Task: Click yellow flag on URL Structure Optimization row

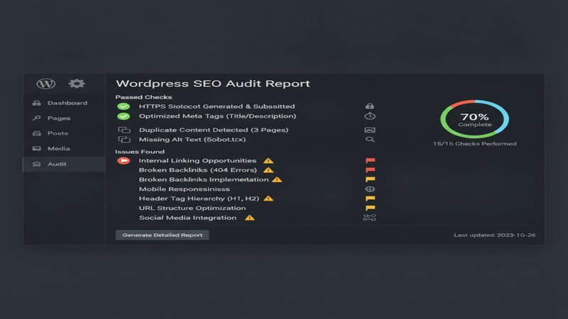Action: pyautogui.click(x=370, y=208)
